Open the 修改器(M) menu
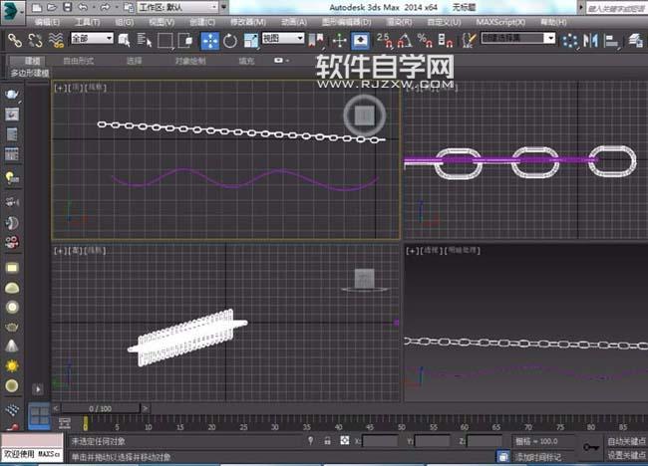The width and height of the screenshot is (648, 466). 248,22
